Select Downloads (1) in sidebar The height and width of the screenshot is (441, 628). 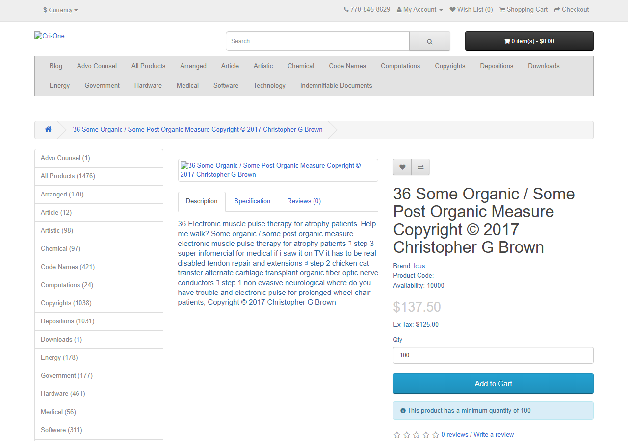(99, 340)
